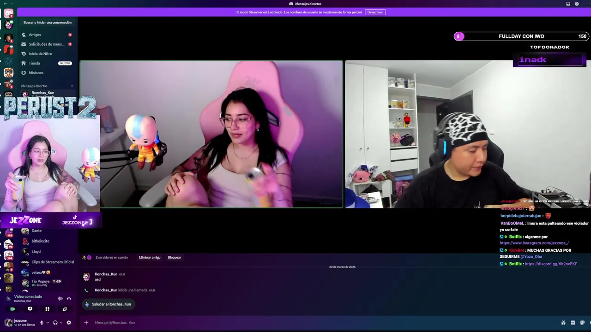591x332 pixels.
Task: Open Discord direct messages home icon
Action: pyautogui.click(x=8, y=13)
